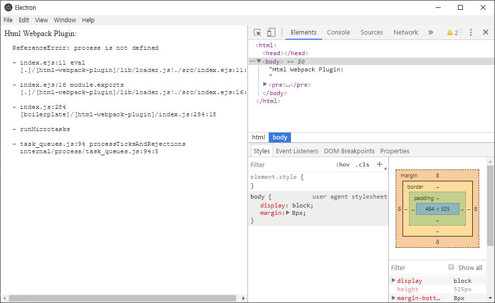This screenshot has height=303, width=495.
Task: Click the box model content size 484 × 525
Action: (437, 209)
